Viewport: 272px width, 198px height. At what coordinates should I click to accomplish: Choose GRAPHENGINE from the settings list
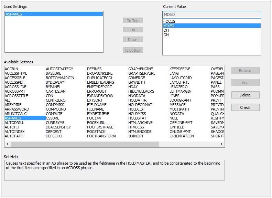(x=141, y=69)
